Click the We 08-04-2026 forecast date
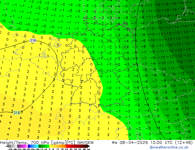 pyautogui.click(x=130, y=143)
